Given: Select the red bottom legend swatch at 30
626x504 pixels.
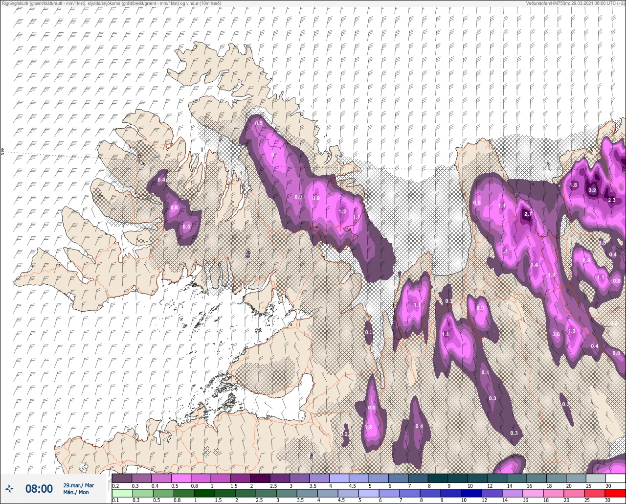Looking at the screenshot, I should click(615, 493).
